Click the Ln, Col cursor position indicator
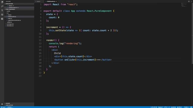Image resolution: width=193 pixels, height=108 pixels. click(x=154, y=107)
